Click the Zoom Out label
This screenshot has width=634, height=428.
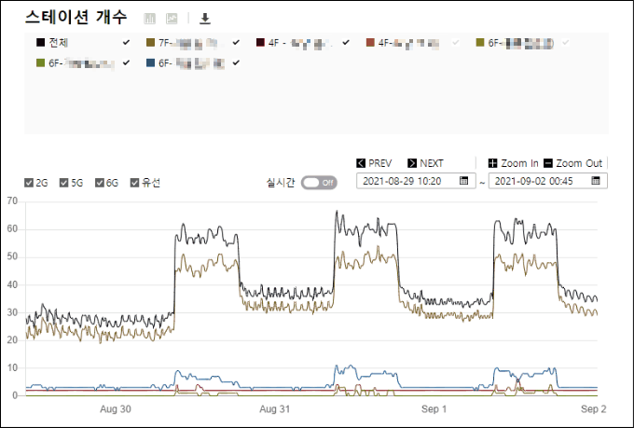[x=579, y=163]
